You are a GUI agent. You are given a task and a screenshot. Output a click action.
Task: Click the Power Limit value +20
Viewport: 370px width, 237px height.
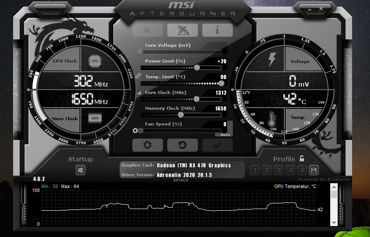(x=222, y=61)
